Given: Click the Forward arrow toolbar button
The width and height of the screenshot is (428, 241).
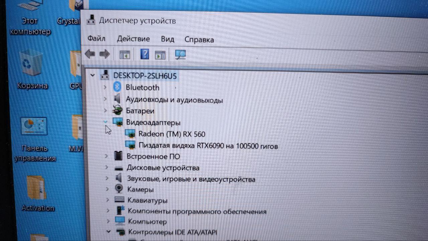Looking at the screenshot, I should [x=105, y=54].
